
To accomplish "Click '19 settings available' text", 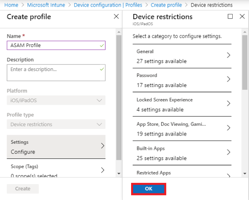I will click(x=161, y=134).
